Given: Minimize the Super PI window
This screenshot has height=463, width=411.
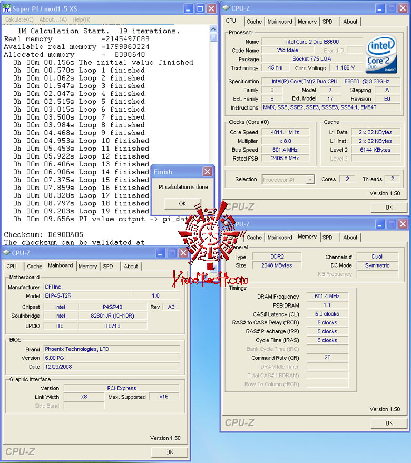Looking at the screenshot, I should (189, 8).
